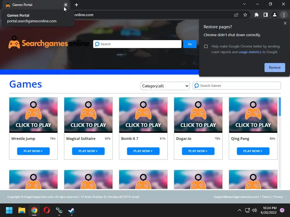Focus the Search Games field

click(236, 86)
